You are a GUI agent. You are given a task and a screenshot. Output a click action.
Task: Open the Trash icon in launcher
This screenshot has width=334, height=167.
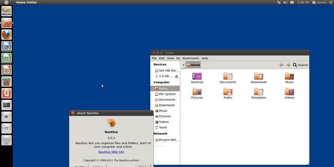[7, 140]
